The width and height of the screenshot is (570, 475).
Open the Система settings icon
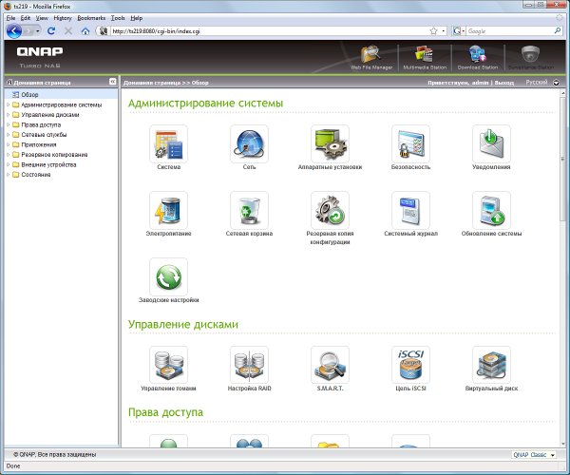click(x=169, y=143)
